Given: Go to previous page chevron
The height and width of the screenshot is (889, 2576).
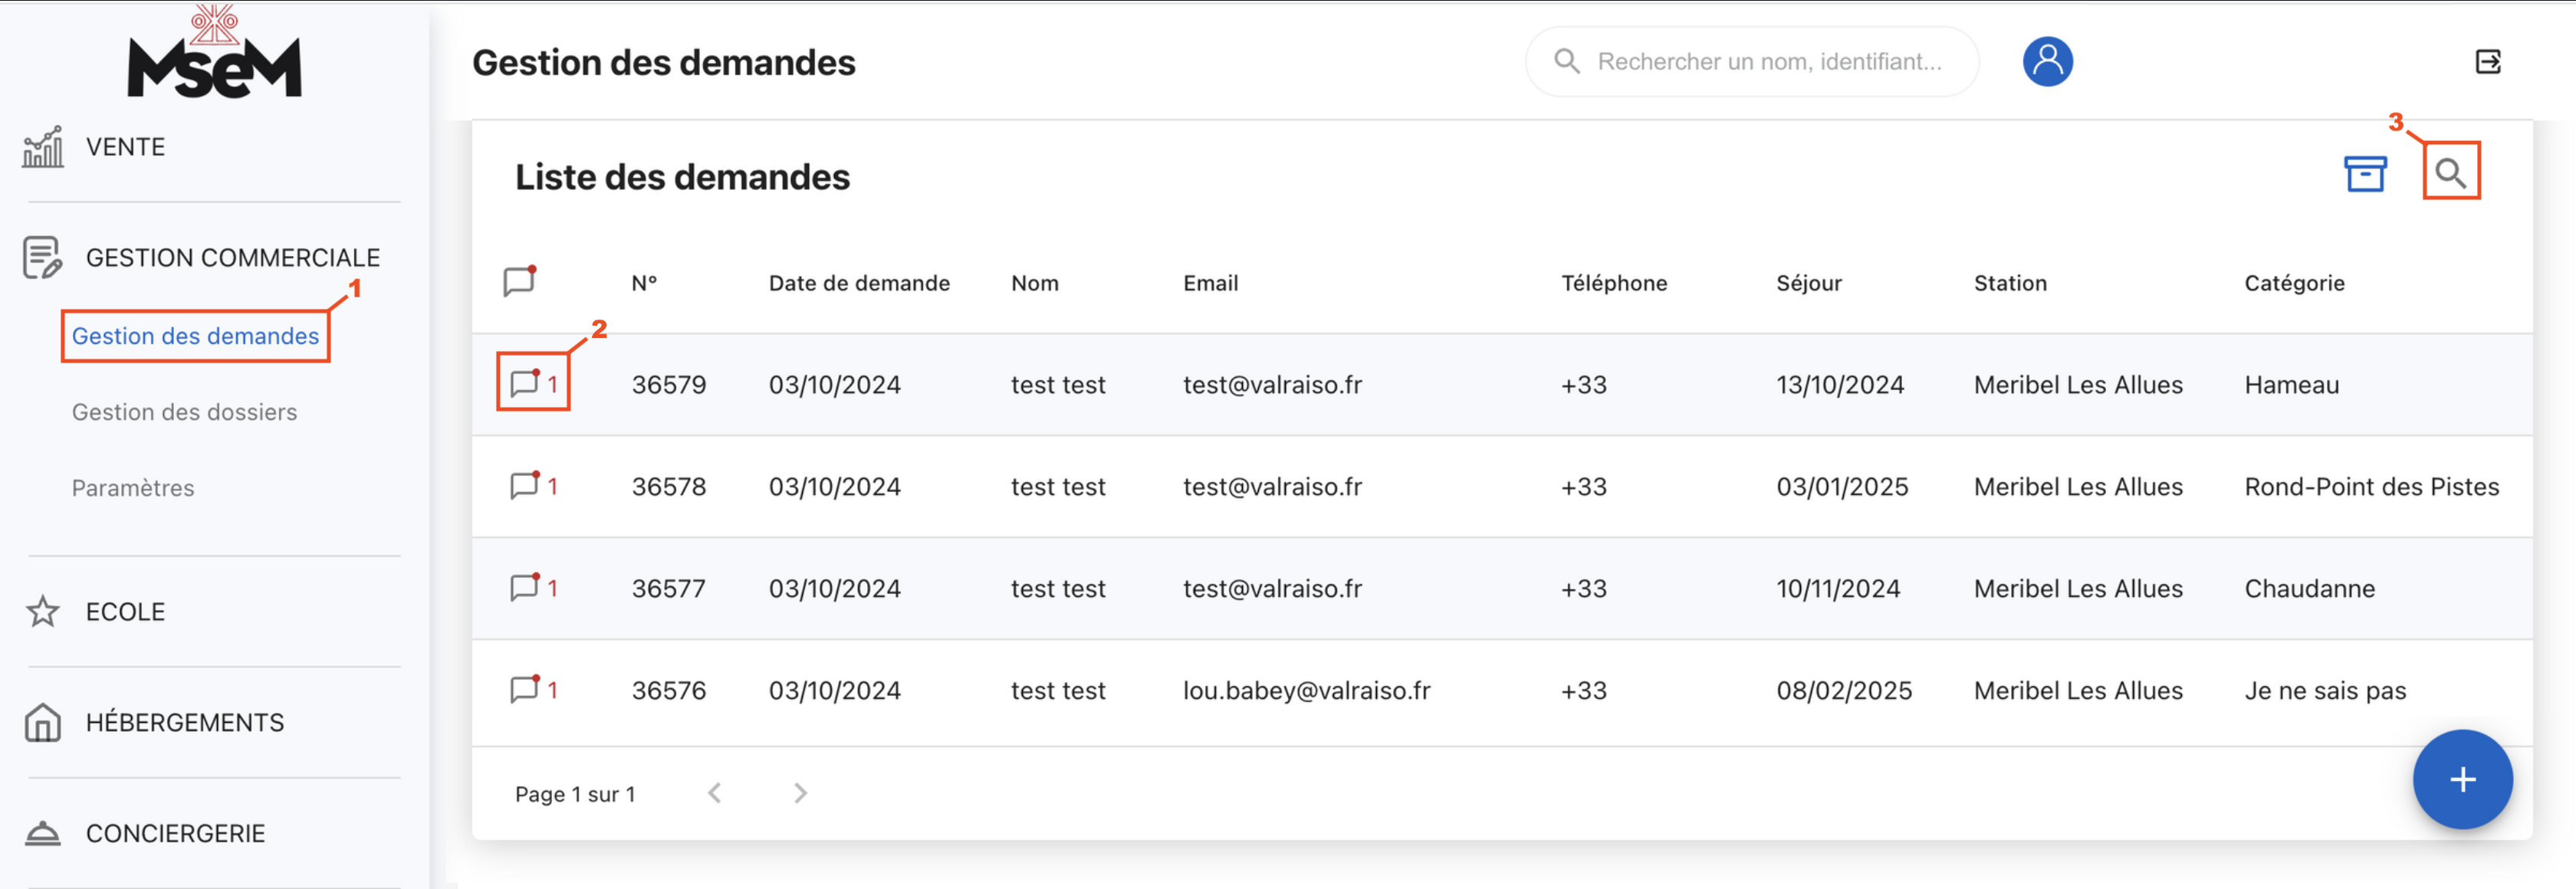Looking at the screenshot, I should pyautogui.click(x=714, y=793).
